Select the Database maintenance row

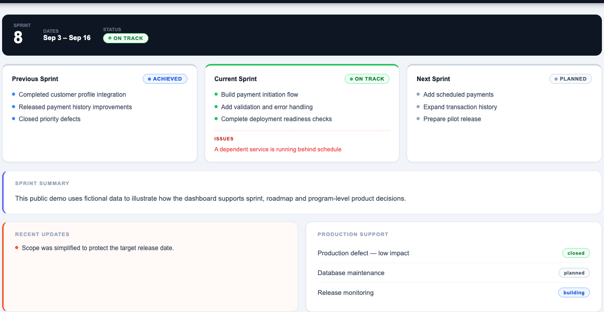pos(454,273)
